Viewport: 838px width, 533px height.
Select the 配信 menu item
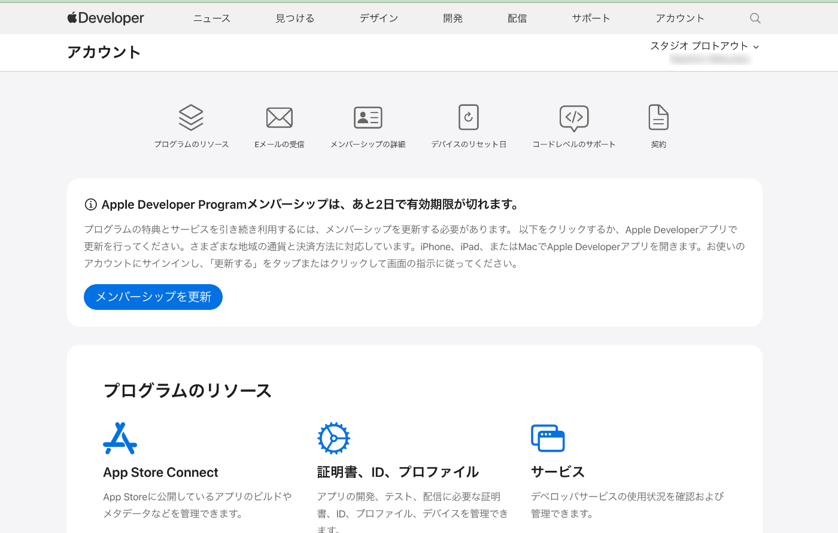(517, 18)
